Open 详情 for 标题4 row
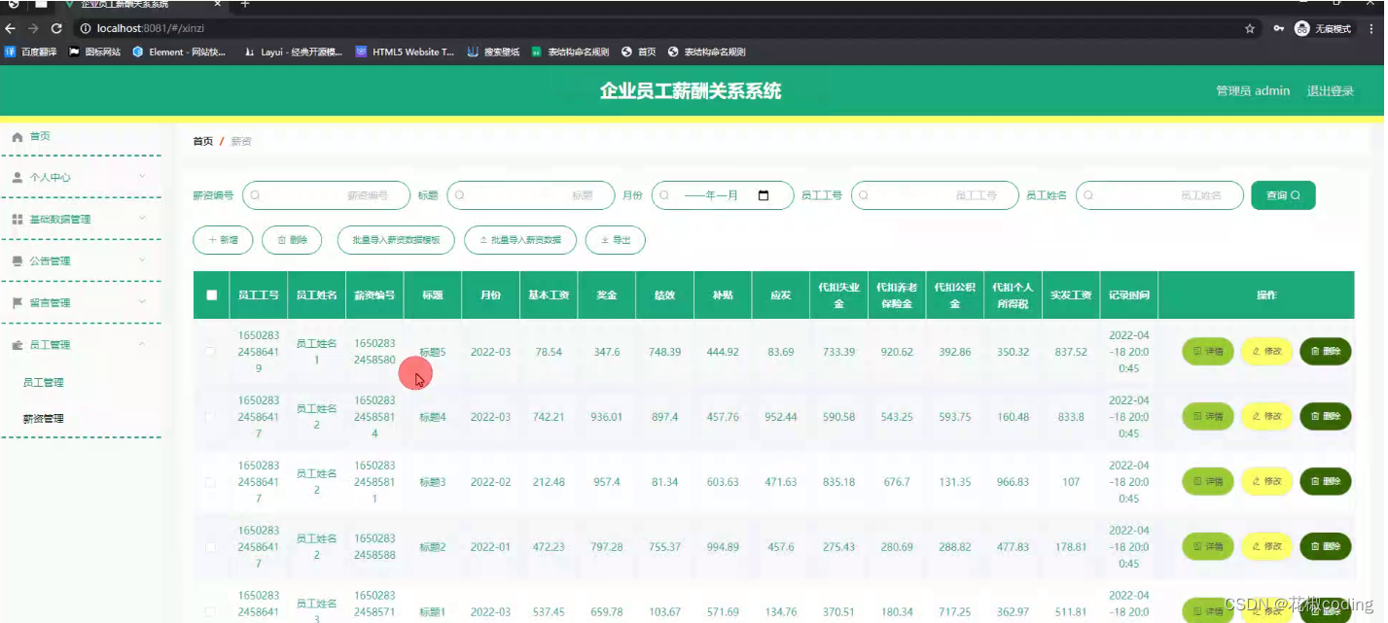Screen dimensions: 1388x623 pyautogui.click(x=1207, y=417)
